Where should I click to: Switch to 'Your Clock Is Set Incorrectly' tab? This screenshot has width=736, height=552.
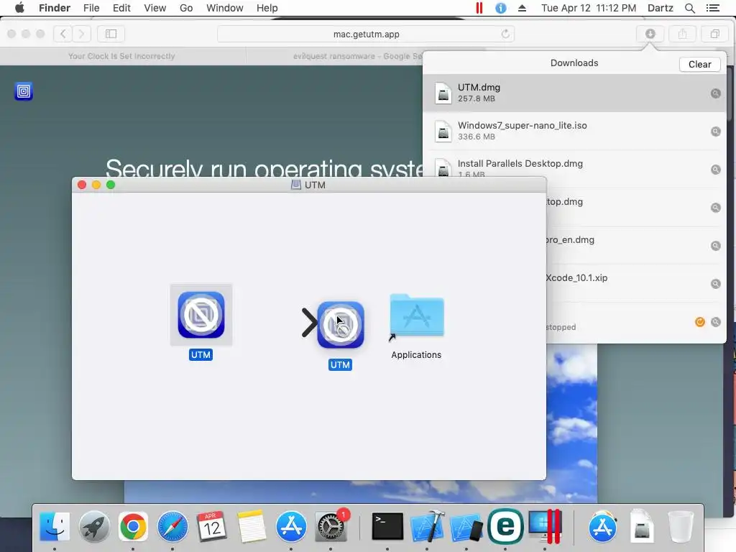point(121,56)
